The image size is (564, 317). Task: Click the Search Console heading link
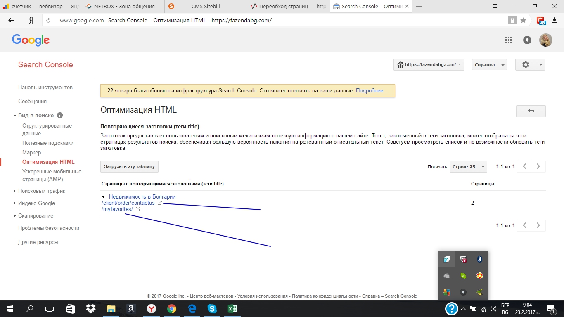tap(45, 65)
